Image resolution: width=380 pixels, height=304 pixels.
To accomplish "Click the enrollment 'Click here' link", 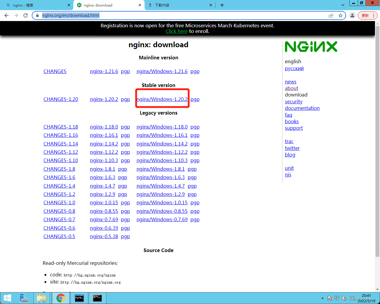I will [177, 31].
